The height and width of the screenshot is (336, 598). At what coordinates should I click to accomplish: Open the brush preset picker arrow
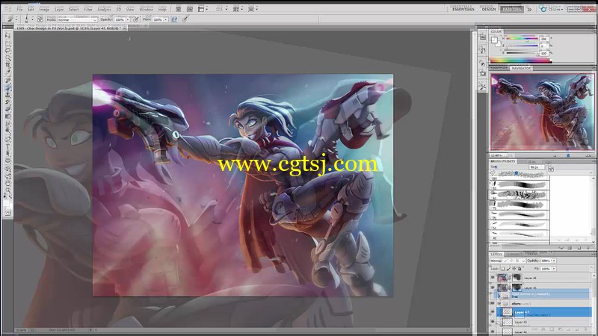[32, 19]
